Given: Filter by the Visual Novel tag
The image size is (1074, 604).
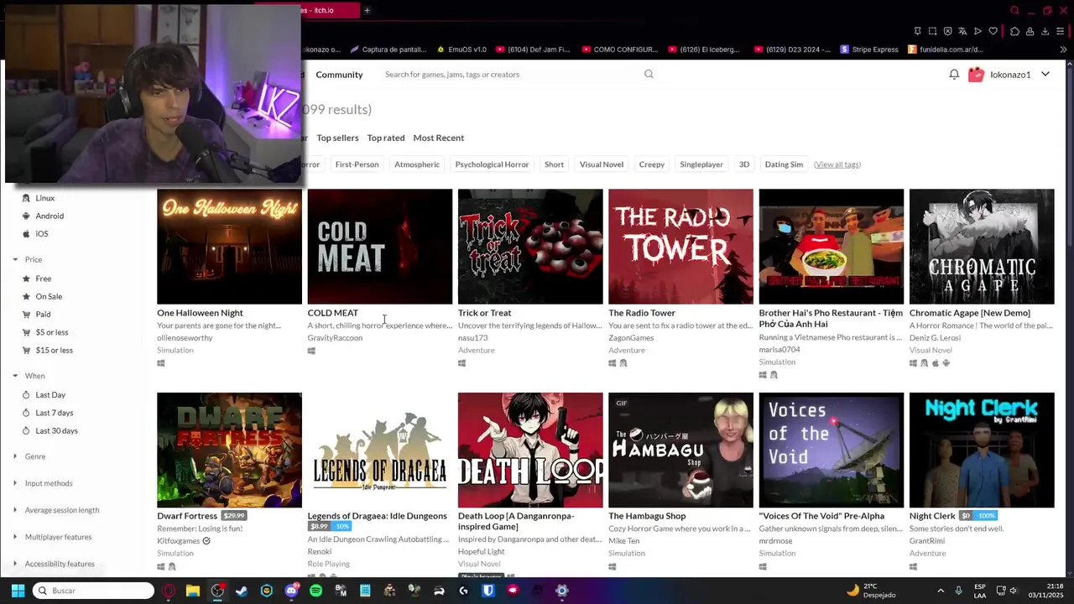Looking at the screenshot, I should tap(602, 164).
